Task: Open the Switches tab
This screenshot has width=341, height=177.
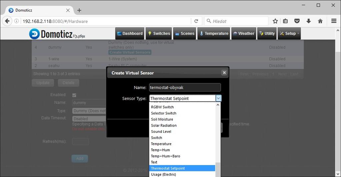Action: tap(159, 33)
